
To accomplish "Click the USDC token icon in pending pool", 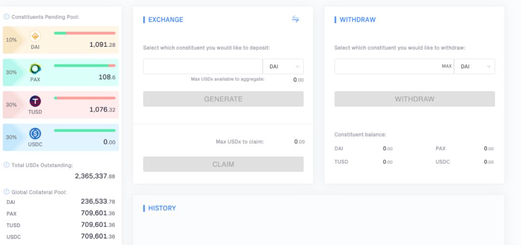I will [x=35, y=134].
